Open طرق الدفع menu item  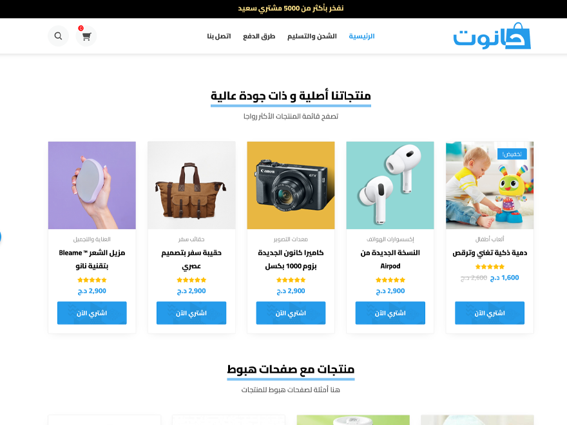click(x=259, y=36)
